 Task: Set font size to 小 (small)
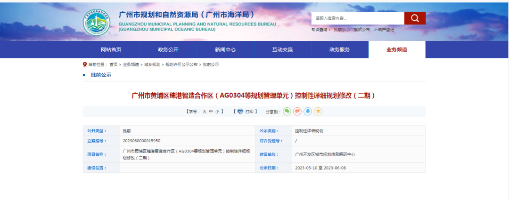click(217, 112)
